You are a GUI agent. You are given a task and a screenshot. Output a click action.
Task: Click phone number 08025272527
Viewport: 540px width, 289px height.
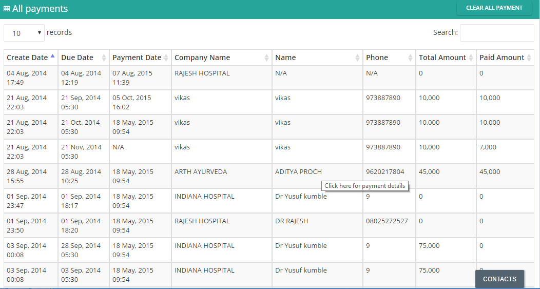387,221
